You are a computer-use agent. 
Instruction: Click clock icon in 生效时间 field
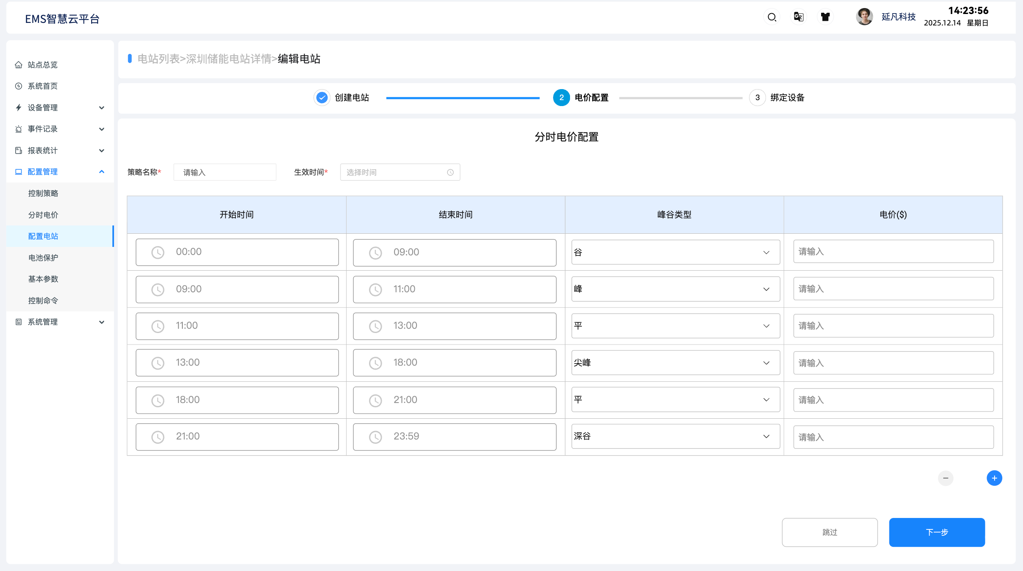(450, 172)
